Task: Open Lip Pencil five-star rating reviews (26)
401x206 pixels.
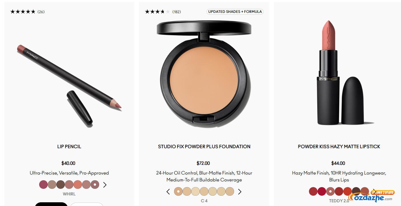Action: coord(27,12)
